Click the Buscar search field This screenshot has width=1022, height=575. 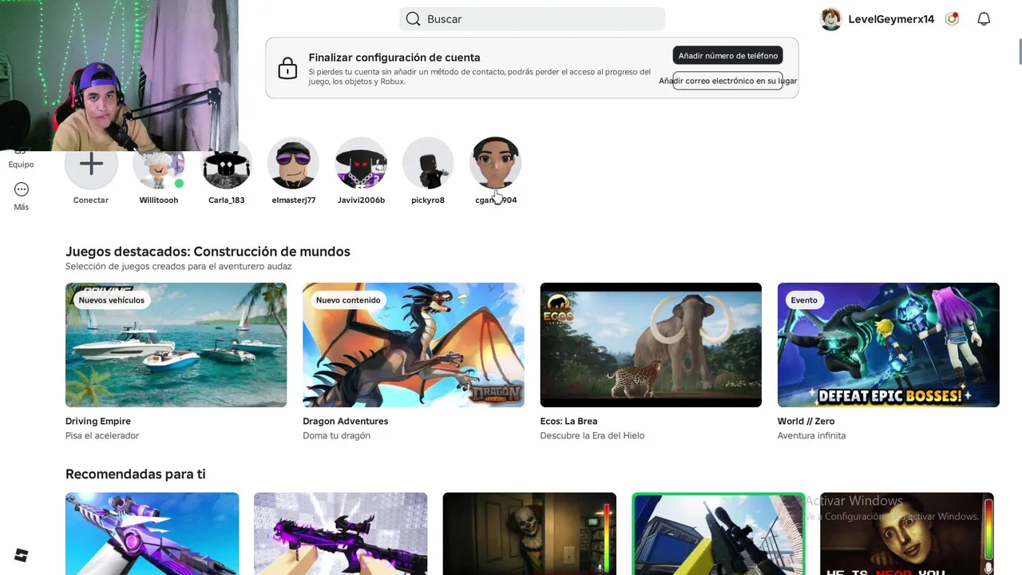pos(533,19)
